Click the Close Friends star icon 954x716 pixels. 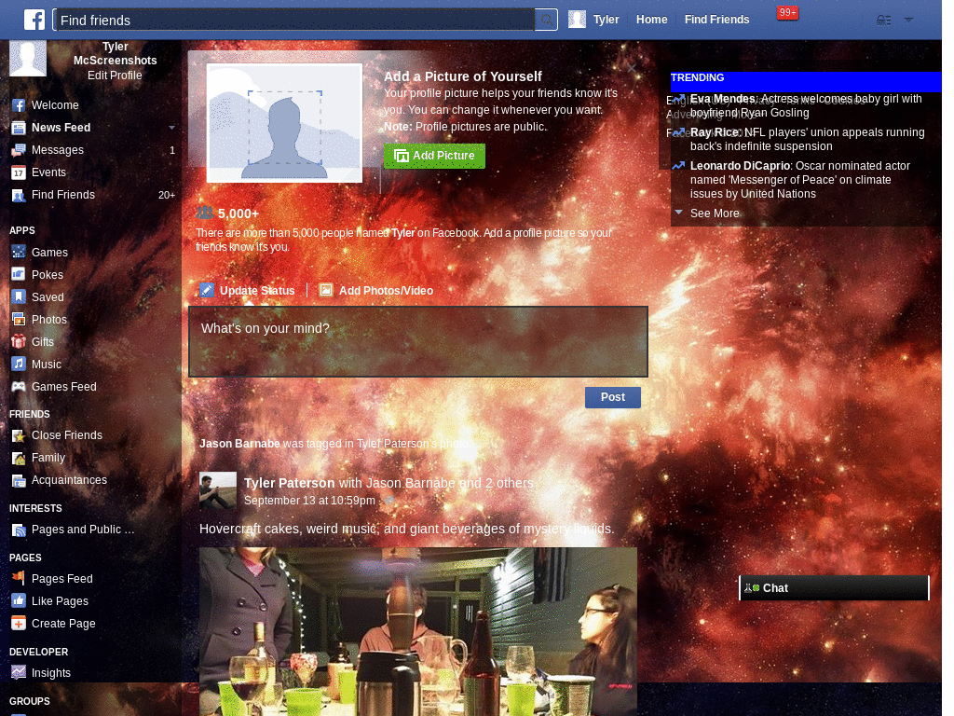[x=19, y=435]
